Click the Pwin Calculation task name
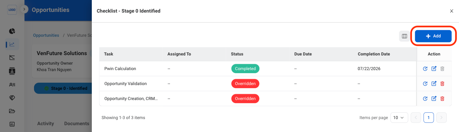The width and height of the screenshot is (459, 132). coord(120,69)
